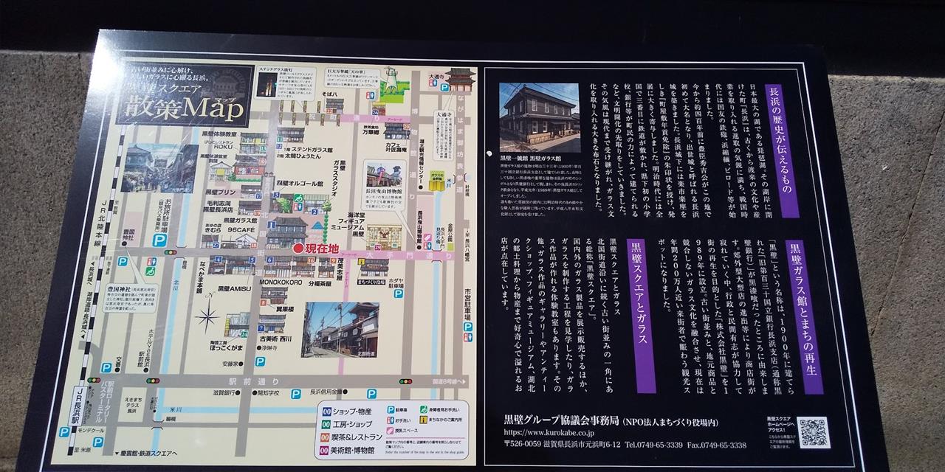Screen dimensions: 945x472
Task: Click the 黒壁体験教室 label
Action: pyautogui.click(x=219, y=133)
